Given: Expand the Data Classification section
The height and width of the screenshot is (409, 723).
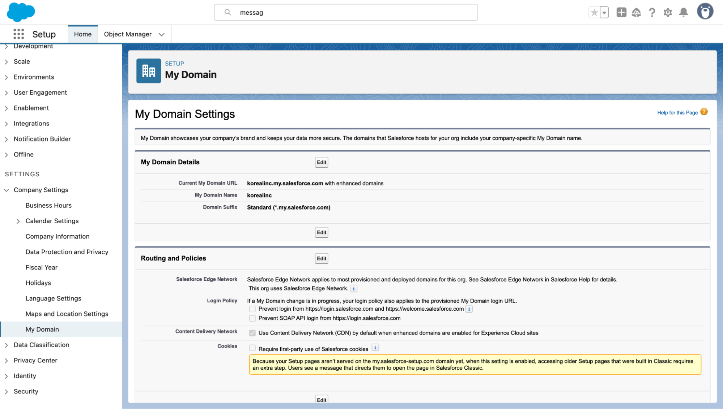Looking at the screenshot, I should 6,345.
